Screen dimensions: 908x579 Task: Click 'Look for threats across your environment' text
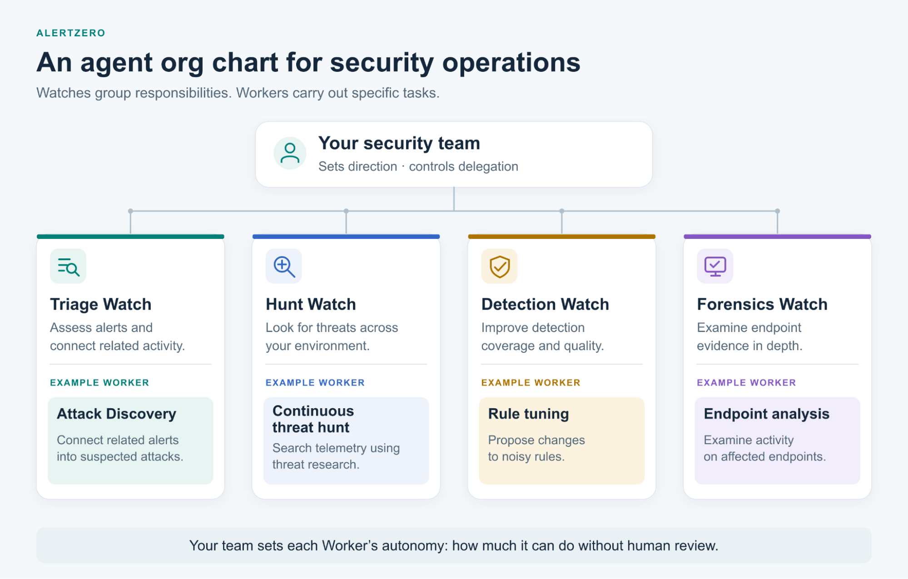coord(332,337)
